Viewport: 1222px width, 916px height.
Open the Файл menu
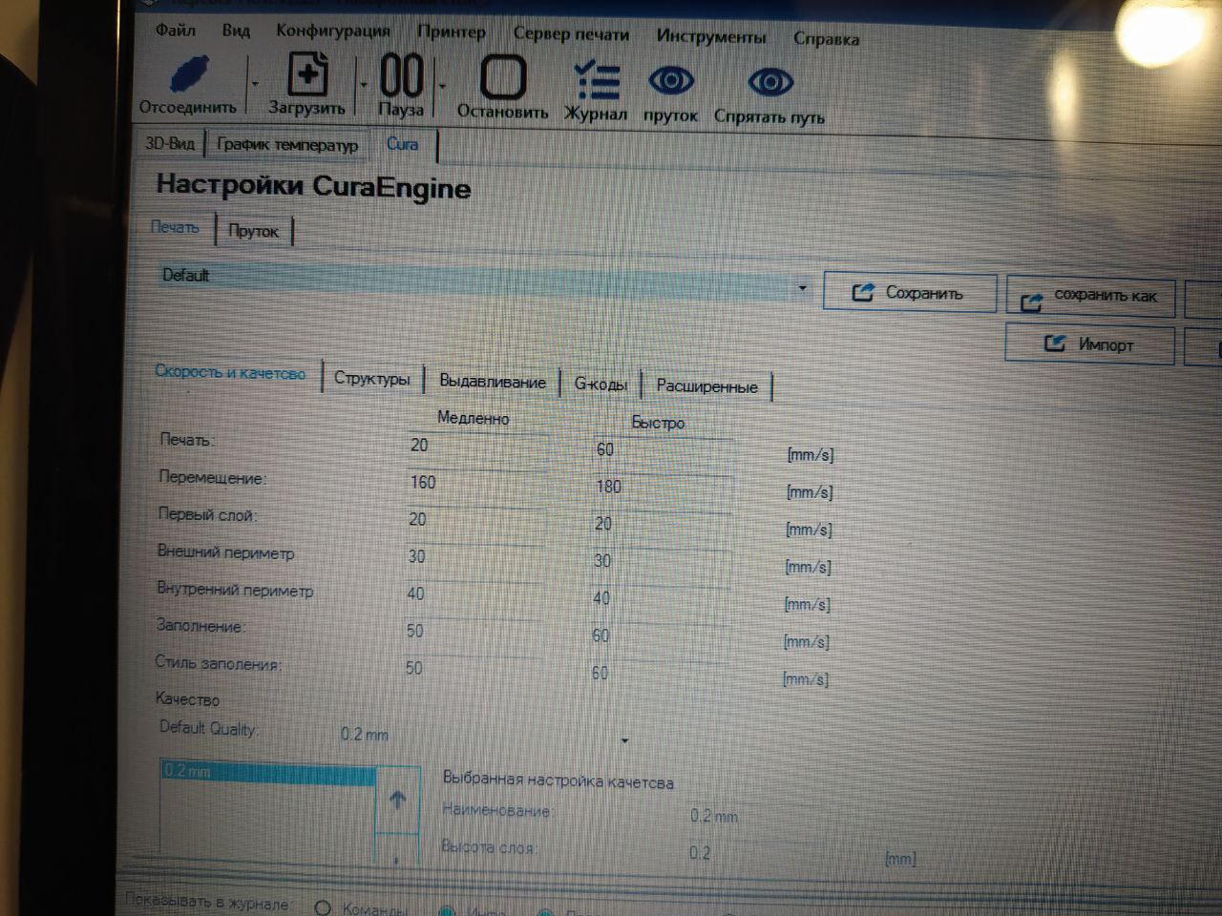[176, 30]
